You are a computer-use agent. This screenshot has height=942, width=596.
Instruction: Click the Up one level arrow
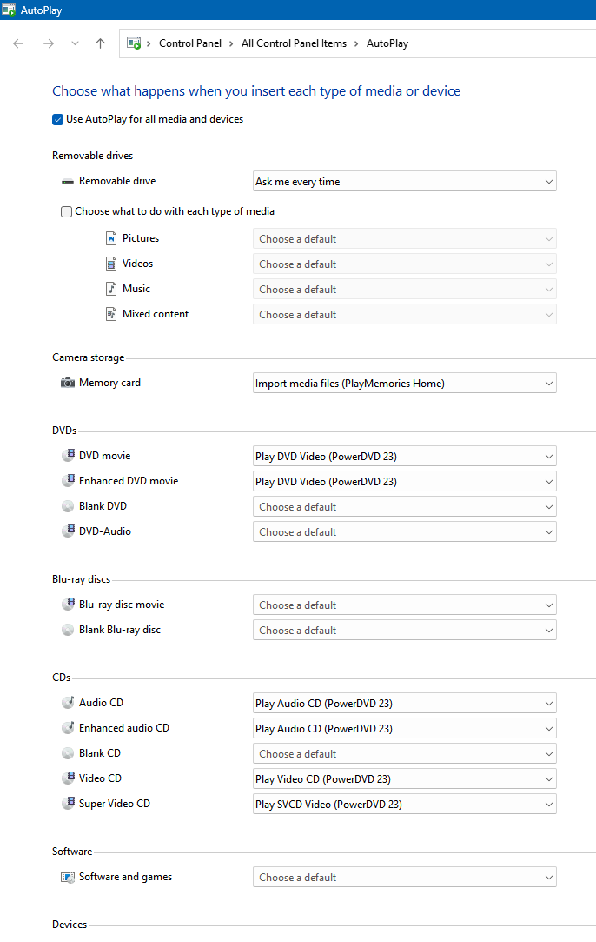click(101, 43)
